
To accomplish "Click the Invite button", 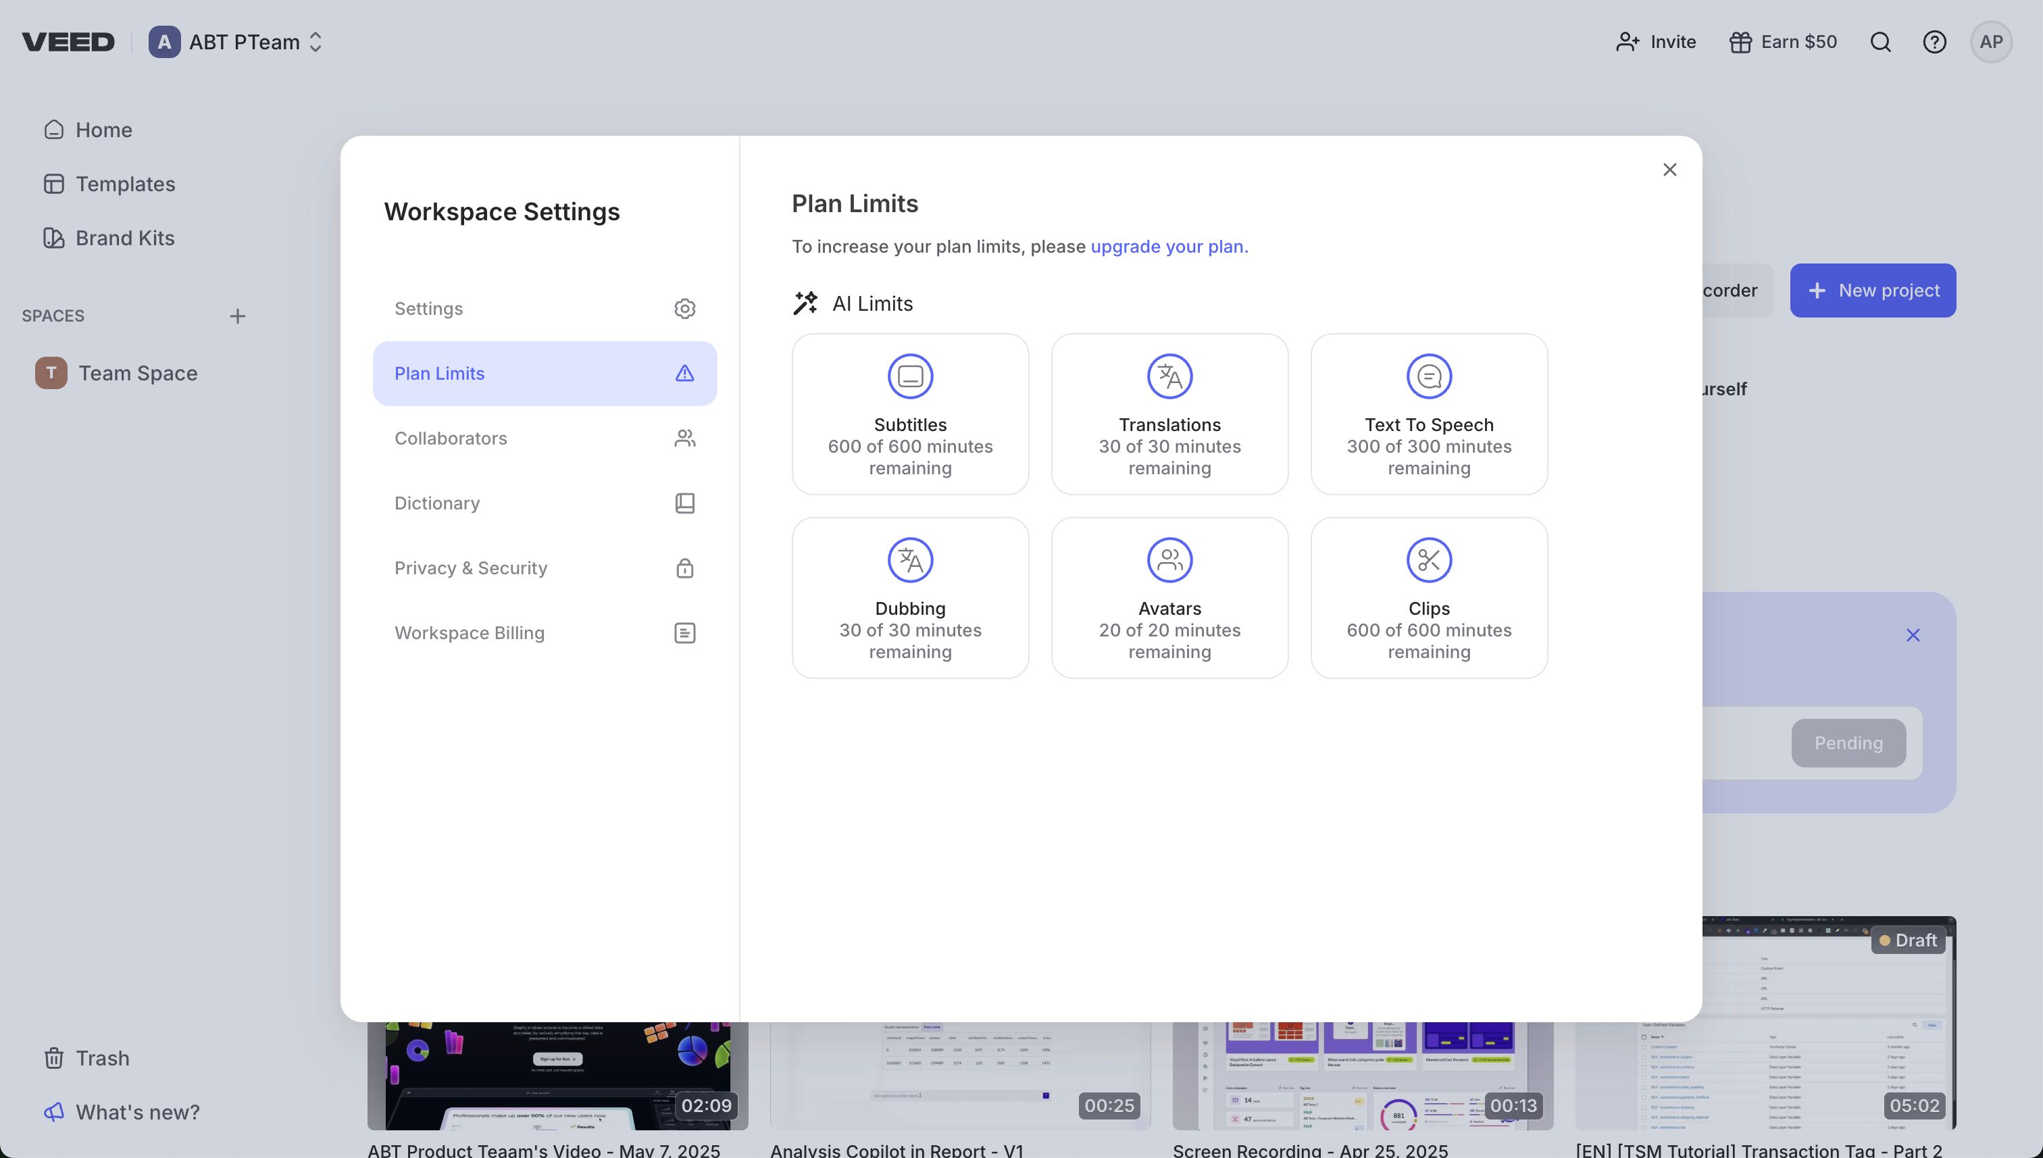I will [1656, 42].
